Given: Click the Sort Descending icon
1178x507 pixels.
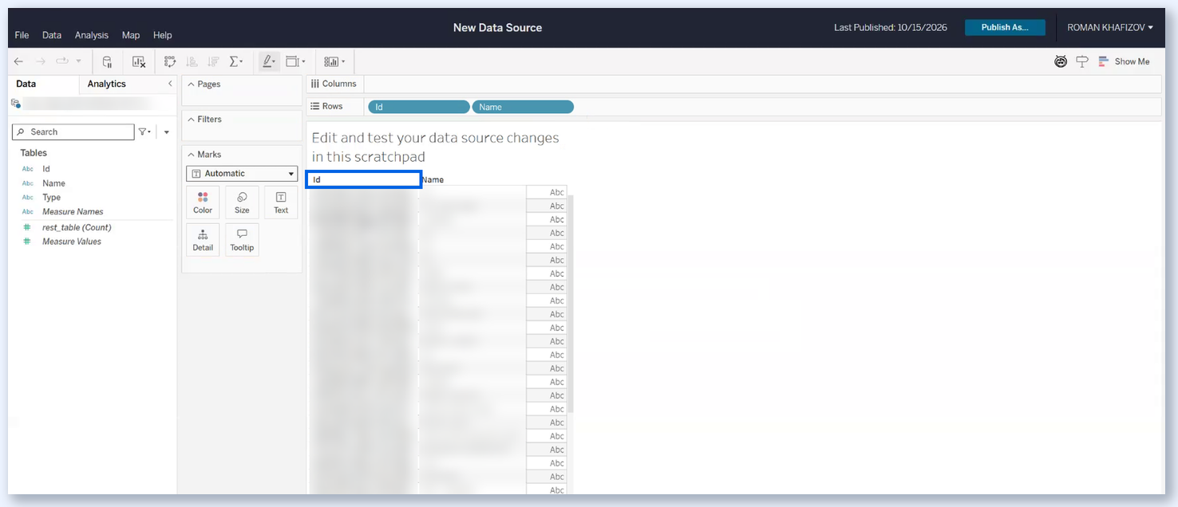Looking at the screenshot, I should point(213,61).
